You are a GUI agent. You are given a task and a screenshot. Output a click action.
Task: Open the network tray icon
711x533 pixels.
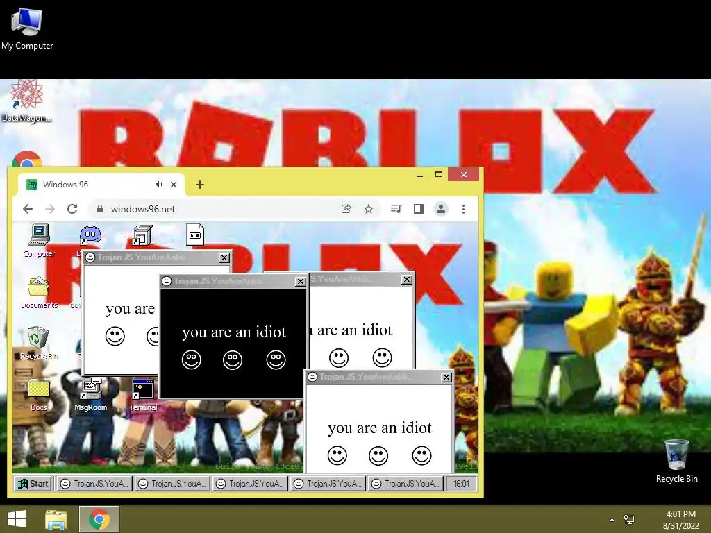pyautogui.click(x=629, y=520)
